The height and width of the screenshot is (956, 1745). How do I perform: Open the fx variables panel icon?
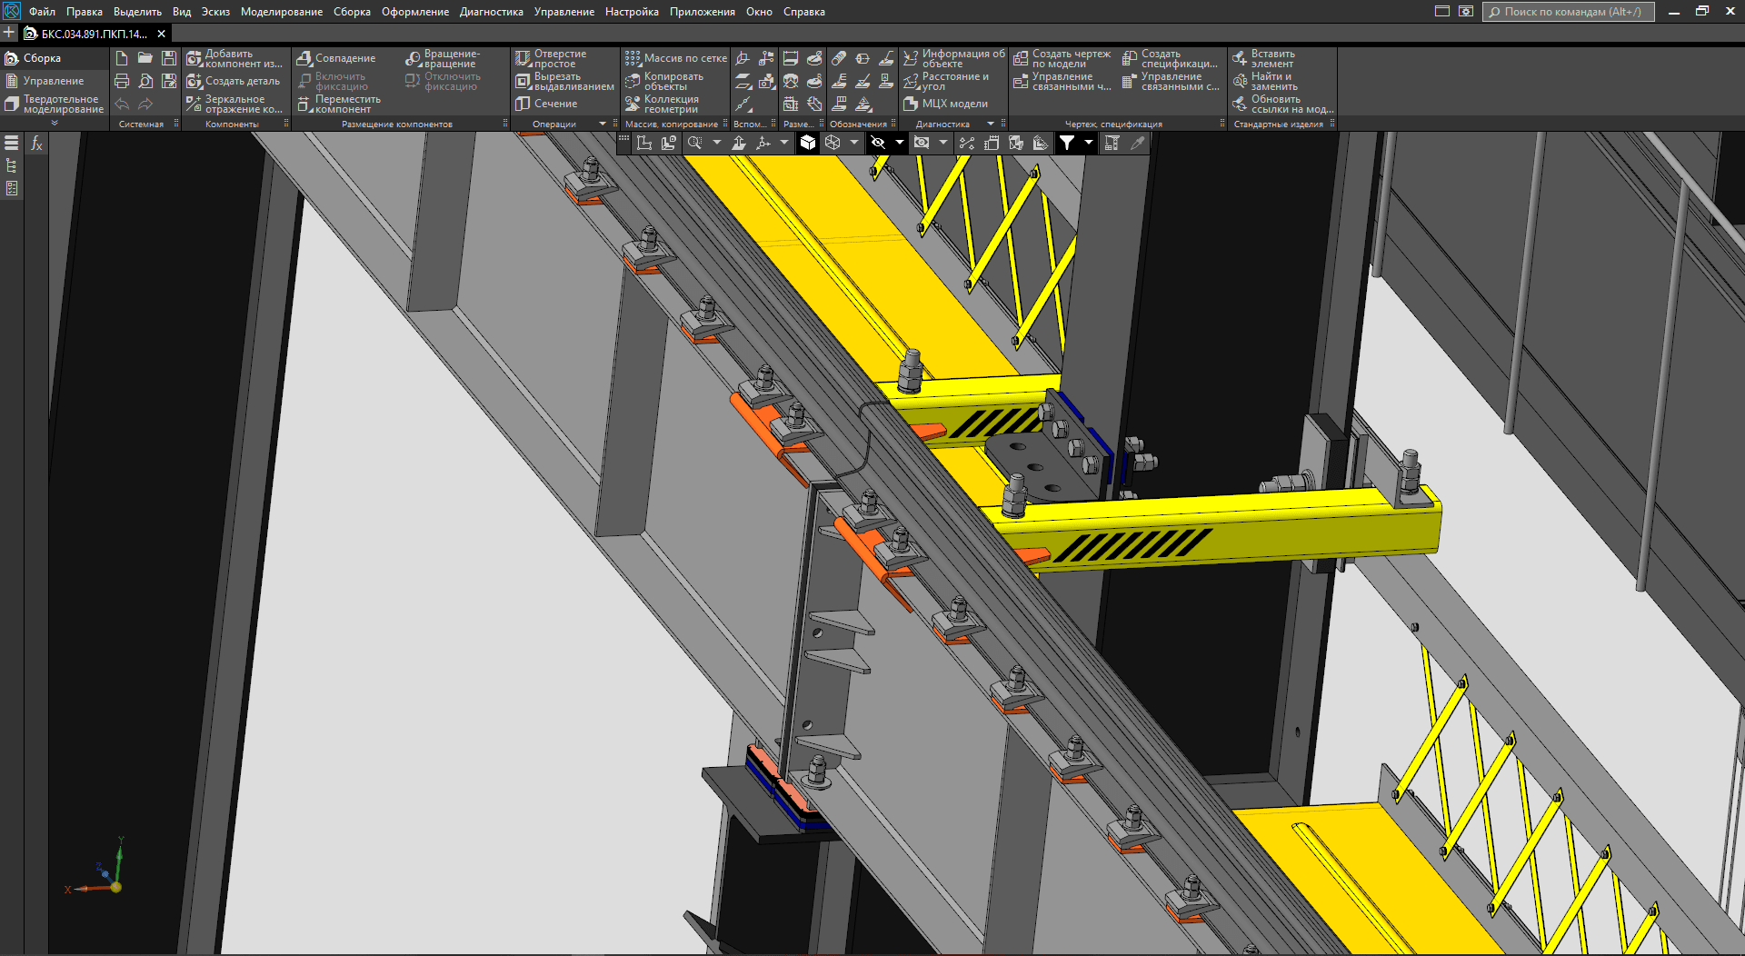(x=36, y=144)
